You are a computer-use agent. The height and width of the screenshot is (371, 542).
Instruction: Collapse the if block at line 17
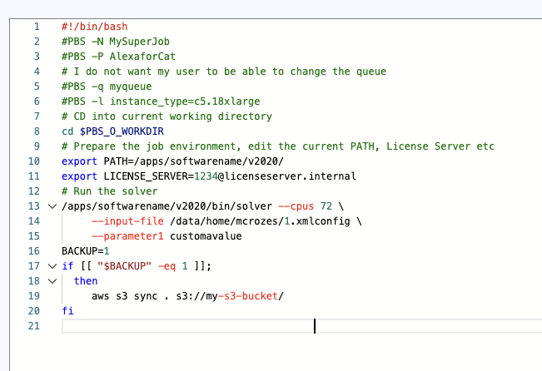[x=52, y=266]
